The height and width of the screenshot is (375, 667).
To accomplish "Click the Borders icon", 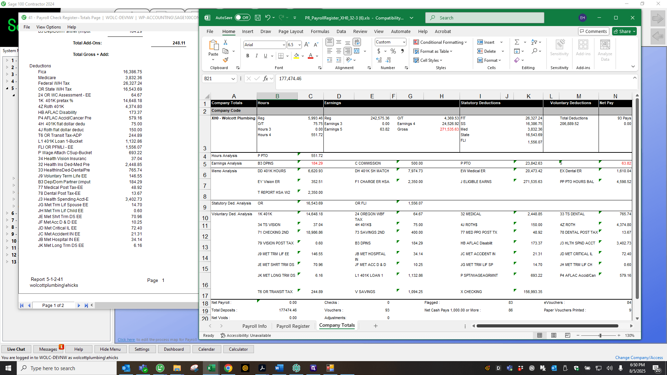I will (281, 56).
